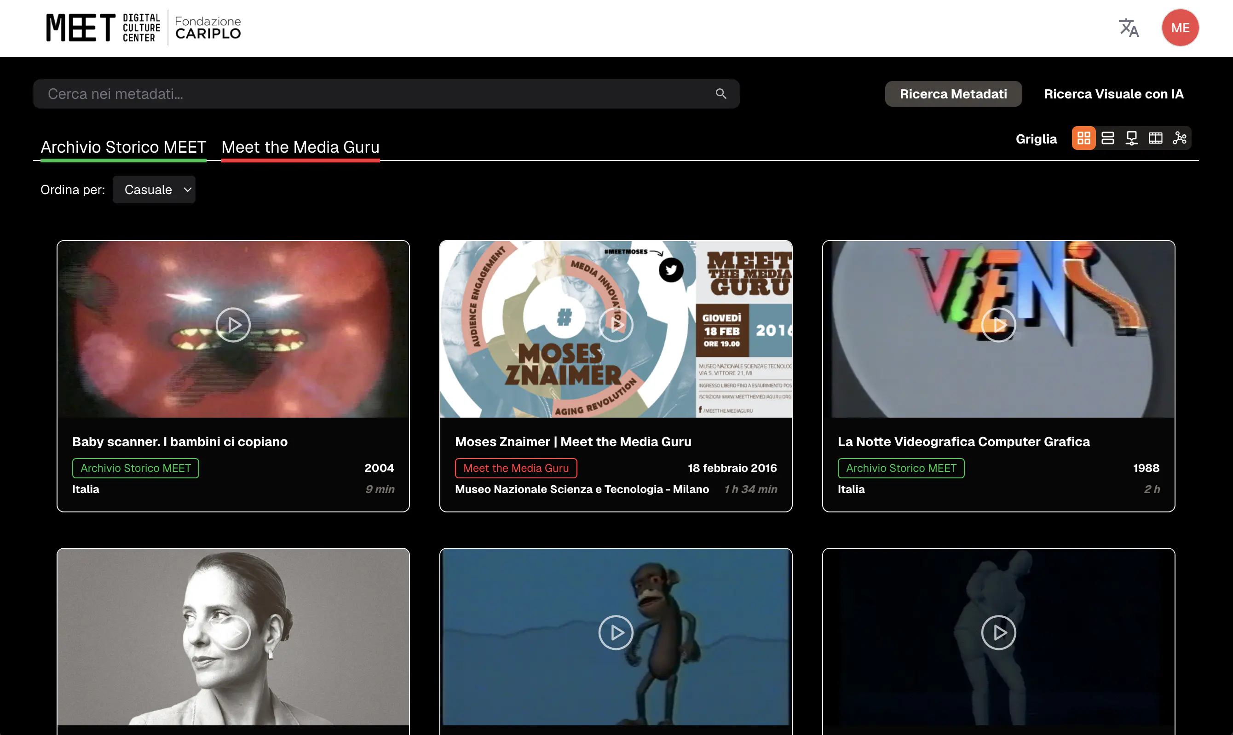The image size is (1233, 735).
Task: Open the Casuale sort order dropdown
Action: pyautogui.click(x=154, y=189)
